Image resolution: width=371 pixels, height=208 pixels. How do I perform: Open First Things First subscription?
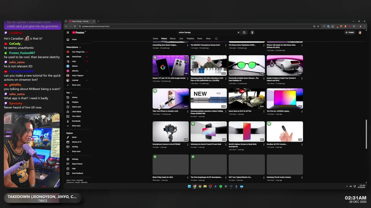pyautogui.click(x=78, y=52)
